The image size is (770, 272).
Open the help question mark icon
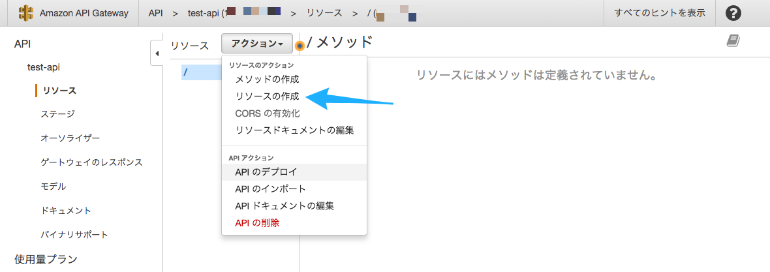733,13
